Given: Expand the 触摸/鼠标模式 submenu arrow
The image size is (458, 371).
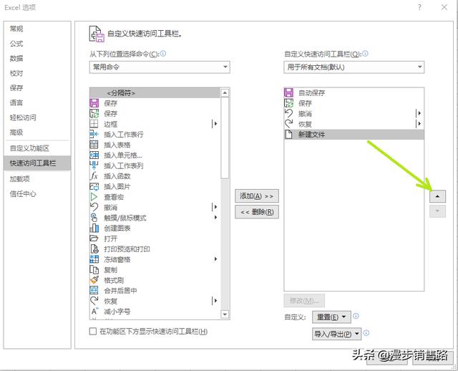Looking at the screenshot, I should (215, 218).
